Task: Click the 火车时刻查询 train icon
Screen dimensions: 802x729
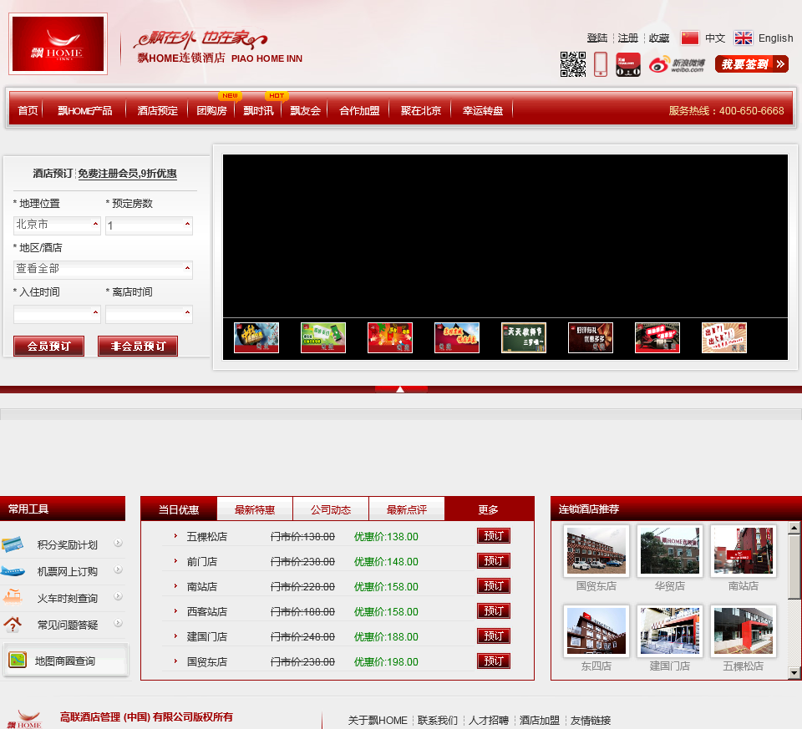Action: 13,596
